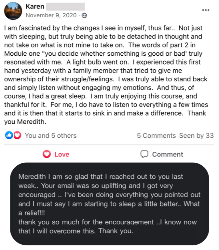The image size is (219, 250).
Task: Expand the 5 Comments thread
Action: 156,135
